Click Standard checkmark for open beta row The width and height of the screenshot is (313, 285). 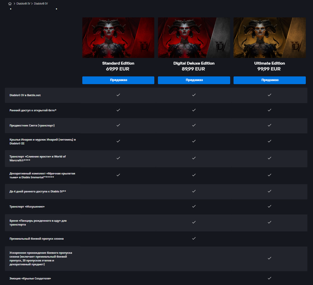pos(118,110)
